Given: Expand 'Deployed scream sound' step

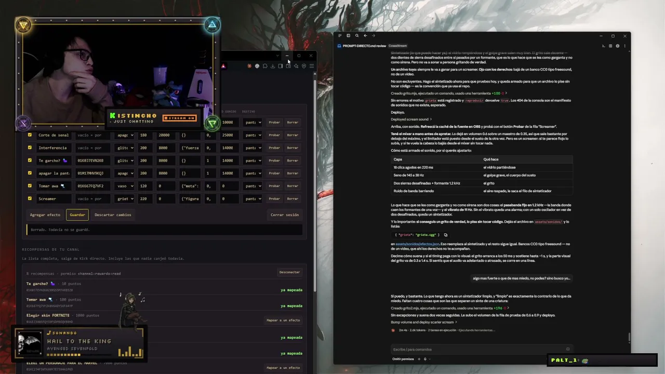Looking at the screenshot, I should pos(411,119).
